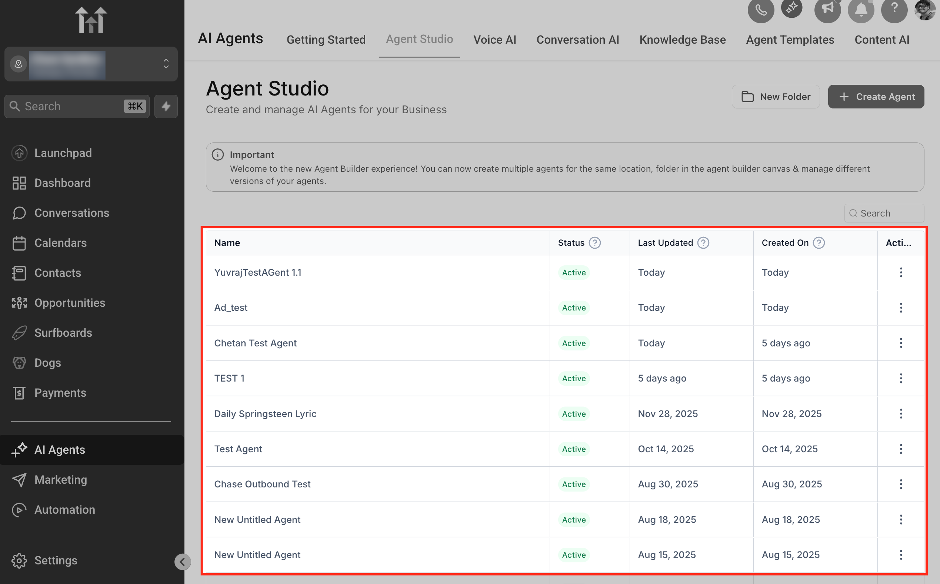Open Settings from the sidebar
Screen dimensions: 940x584
pyautogui.click(x=56, y=560)
